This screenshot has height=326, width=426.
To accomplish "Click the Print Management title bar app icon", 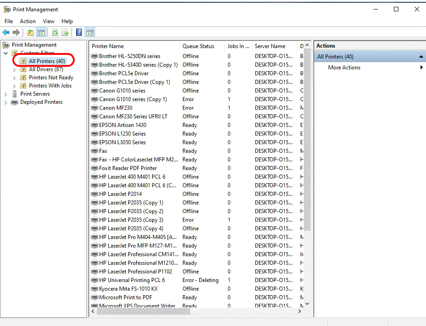I will click(7, 10).
